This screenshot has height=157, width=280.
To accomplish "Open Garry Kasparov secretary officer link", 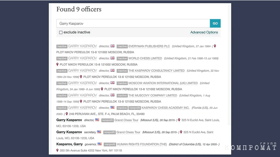I will click(x=69, y=132).
